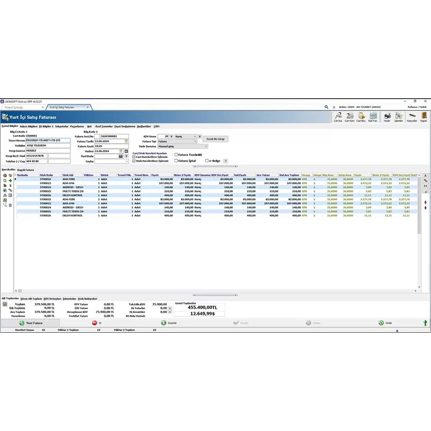431x431 pixels.
Task: Toggle Stok Hareketlere İşlensin checkbox
Action: click(x=134, y=161)
